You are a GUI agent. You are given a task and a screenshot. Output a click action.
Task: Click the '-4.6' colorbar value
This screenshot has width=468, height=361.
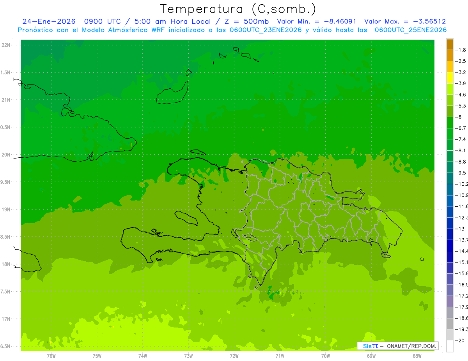click(x=461, y=95)
